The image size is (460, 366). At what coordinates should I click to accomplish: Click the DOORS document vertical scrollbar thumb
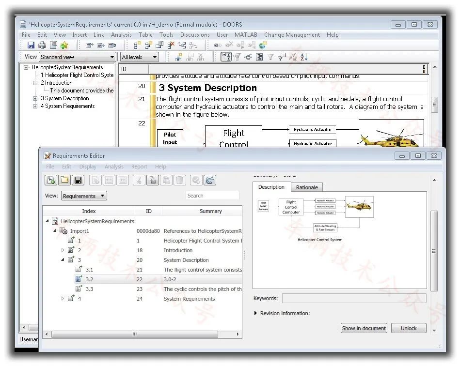434,105
